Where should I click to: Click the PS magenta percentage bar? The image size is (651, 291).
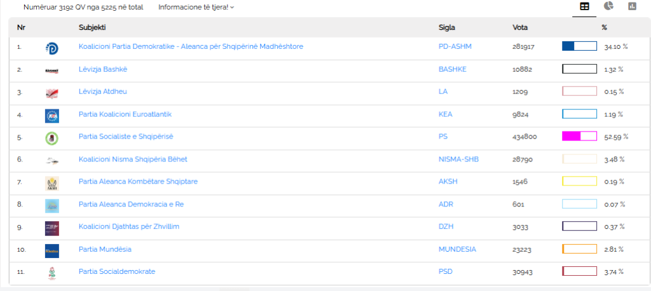click(x=579, y=136)
